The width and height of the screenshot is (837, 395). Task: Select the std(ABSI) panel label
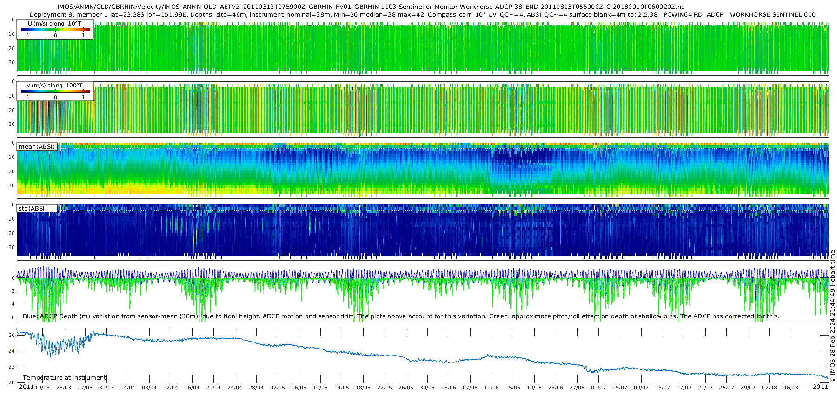click(x=37, y=208)
